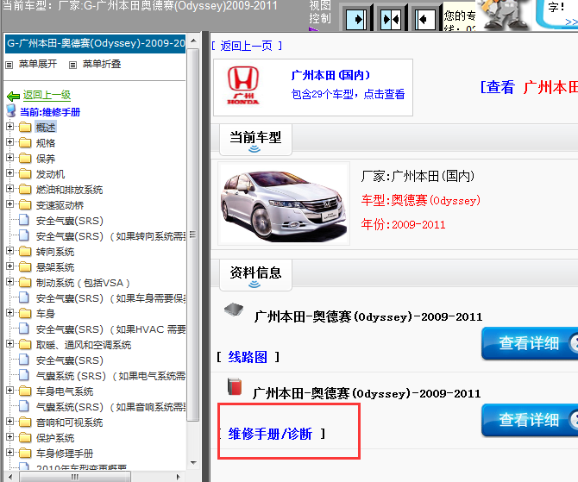This screenshot has height=482, width=578.
Task: Expand the 音响和可视系统 tree node
Action: click(x=10, y=421)
